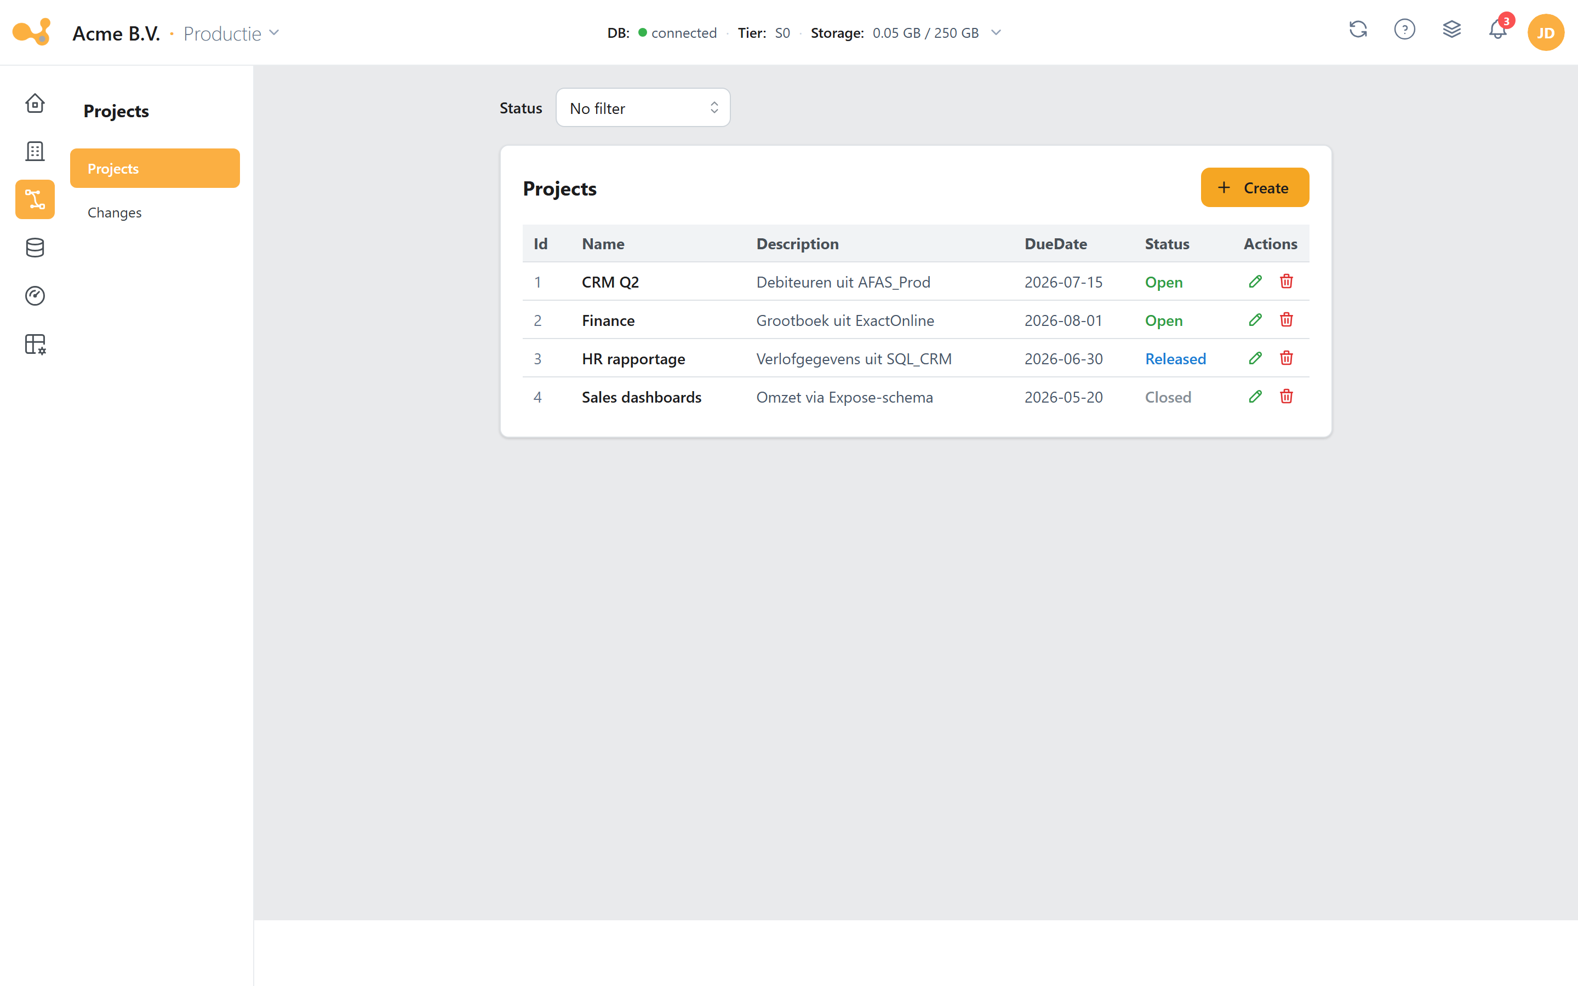Open the table settings icon in sidebar
This screenshot has width=1578, height=986.
coord(35,345)
